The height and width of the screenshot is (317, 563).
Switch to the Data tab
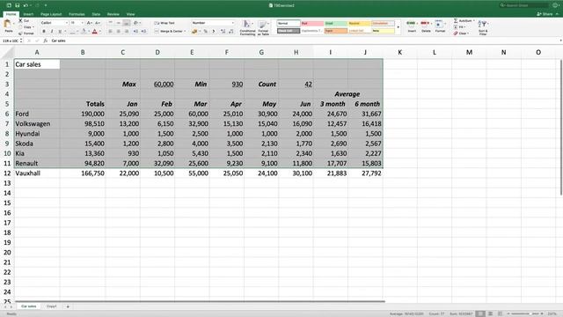pos(96,14)
